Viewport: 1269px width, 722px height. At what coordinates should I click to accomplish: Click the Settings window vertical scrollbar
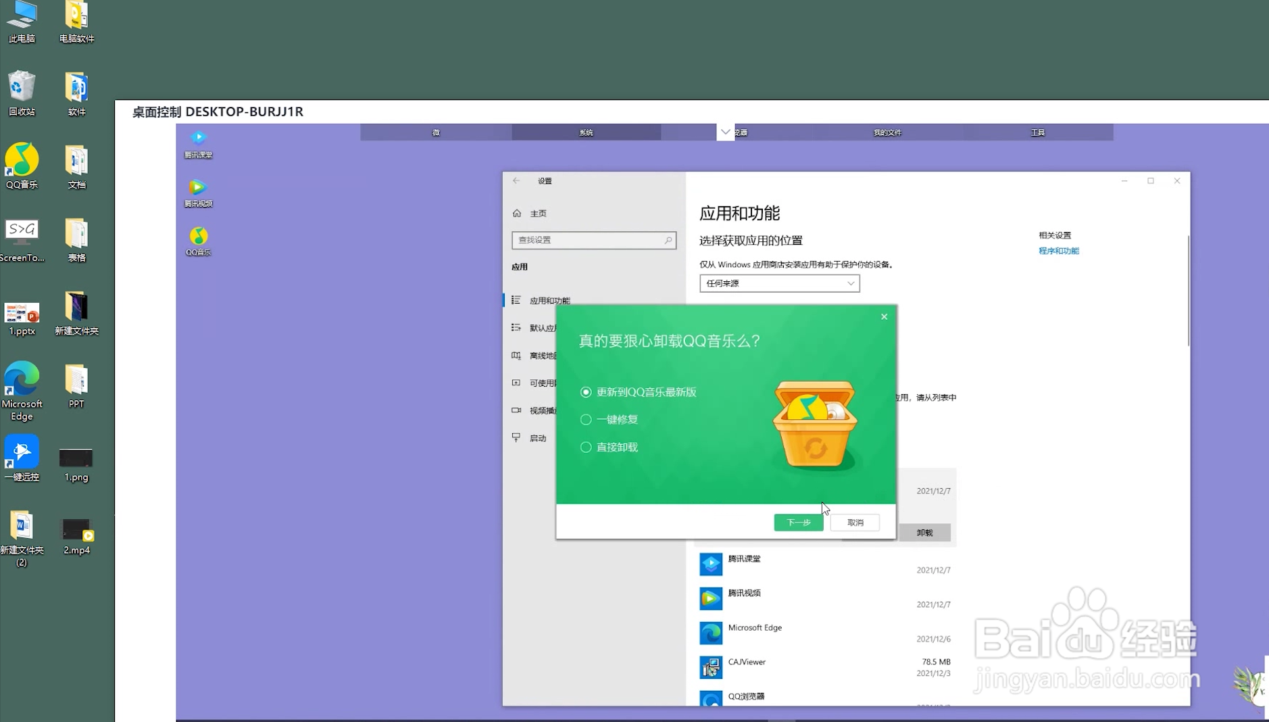pyautogui.click(x=1188, y=291)
